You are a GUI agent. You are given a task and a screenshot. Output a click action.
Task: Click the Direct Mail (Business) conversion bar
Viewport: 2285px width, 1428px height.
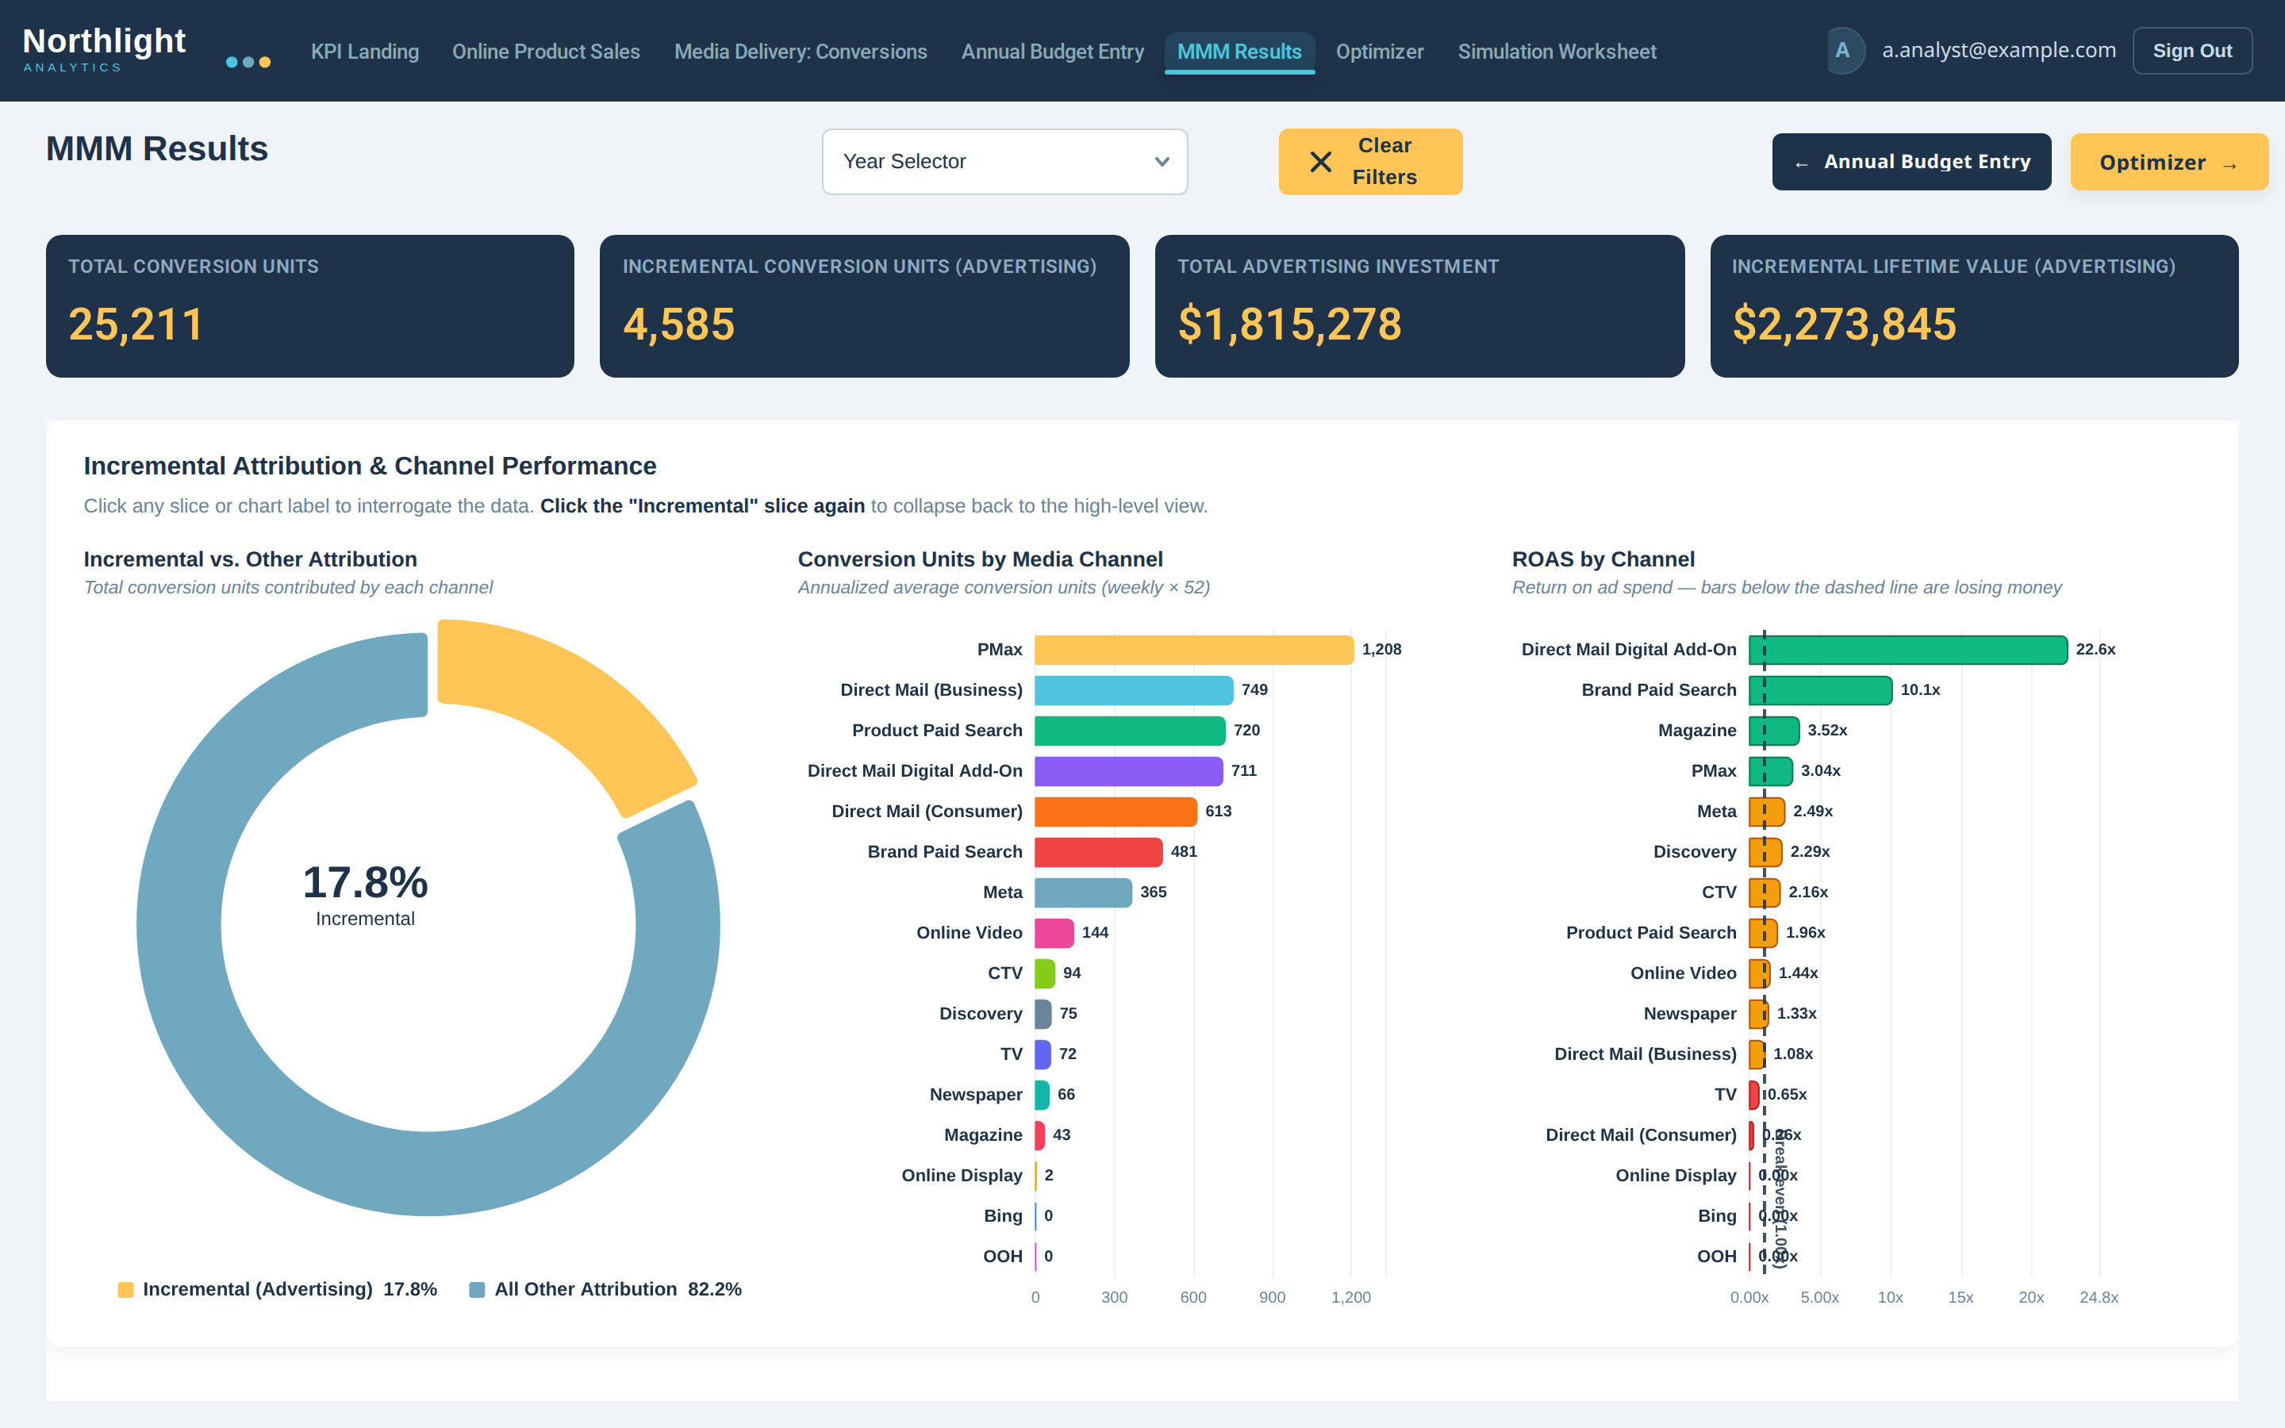1133,690
